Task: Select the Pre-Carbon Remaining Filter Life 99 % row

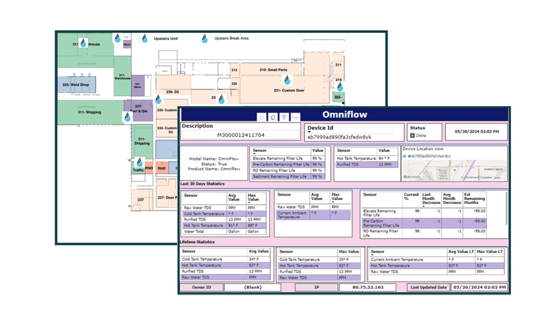Action: coord(288,165)
